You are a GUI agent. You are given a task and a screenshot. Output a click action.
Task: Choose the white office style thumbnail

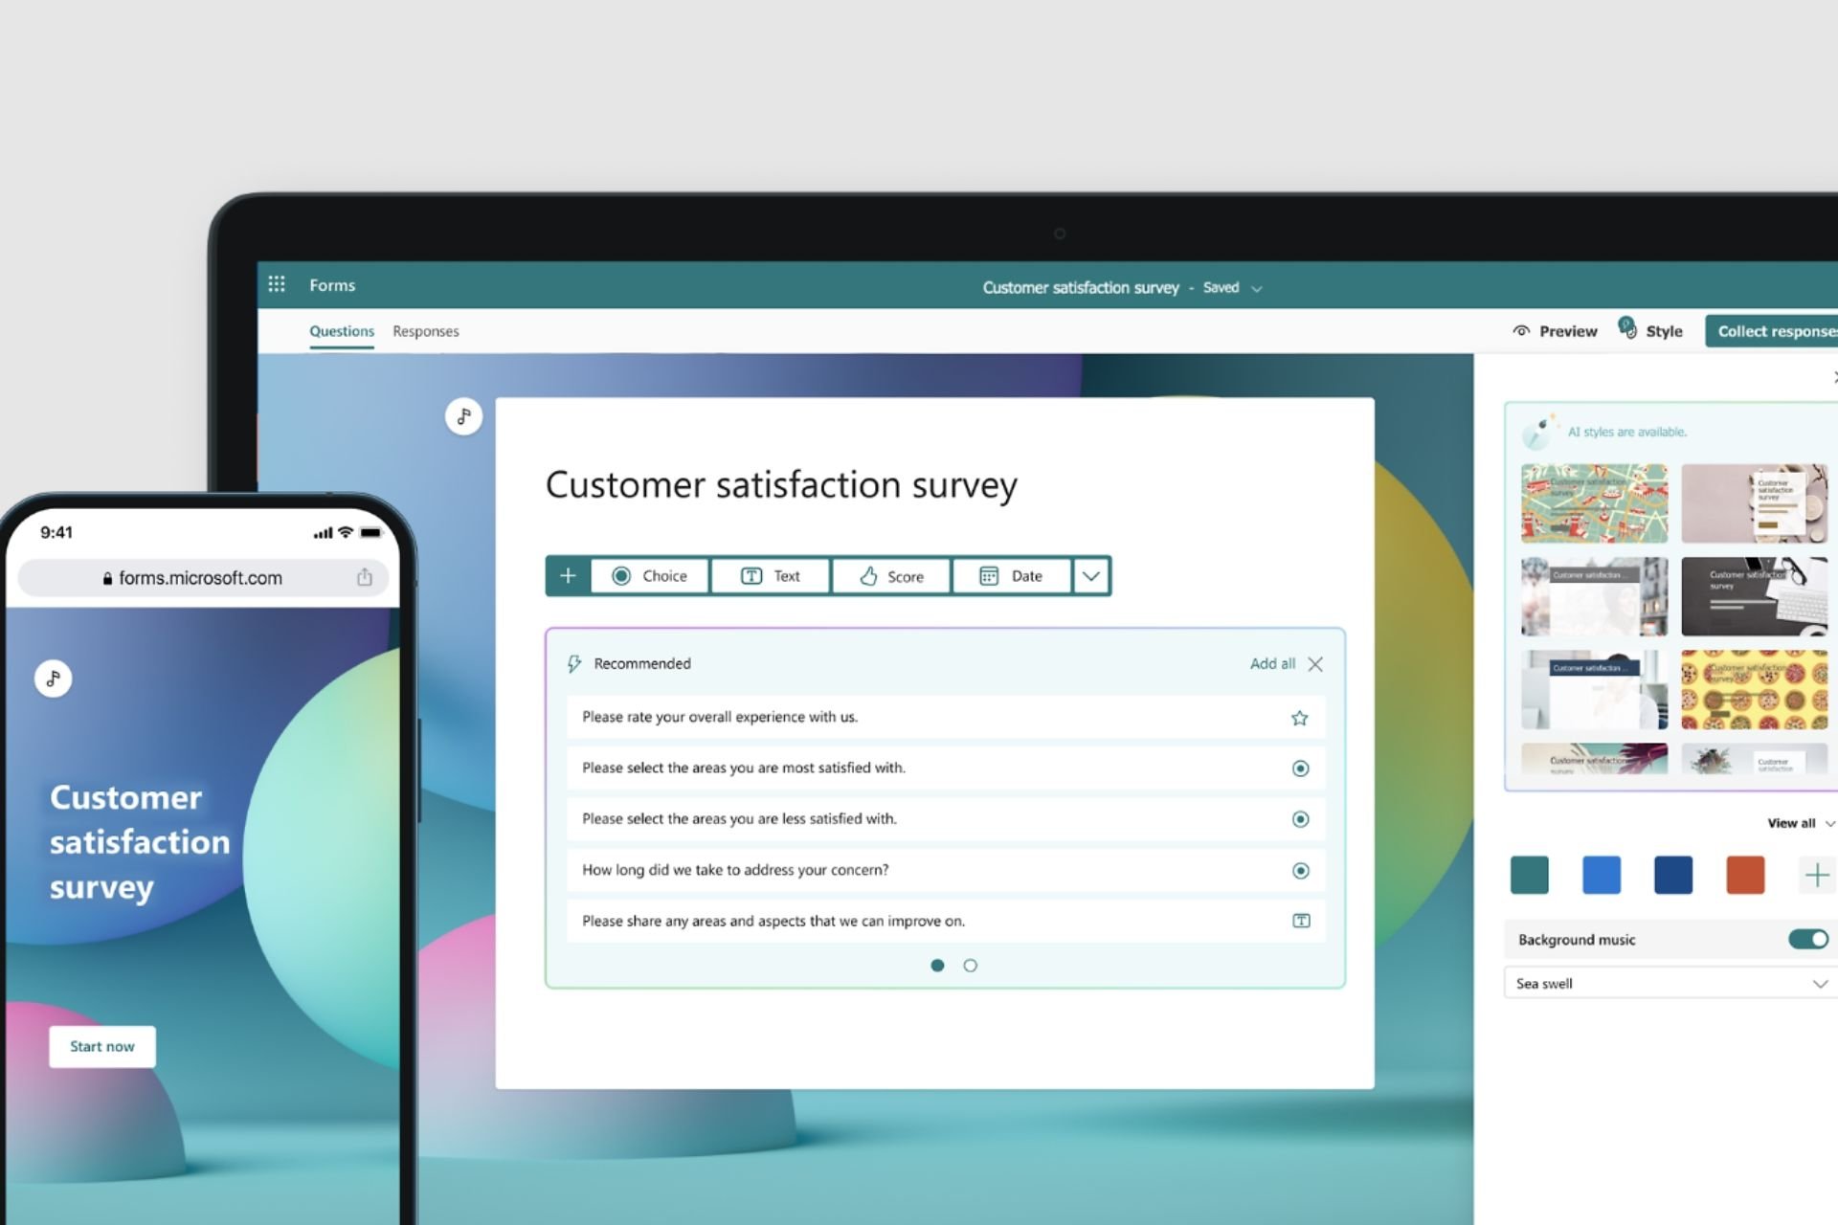pyautogui.click(x=1594, y=689)
